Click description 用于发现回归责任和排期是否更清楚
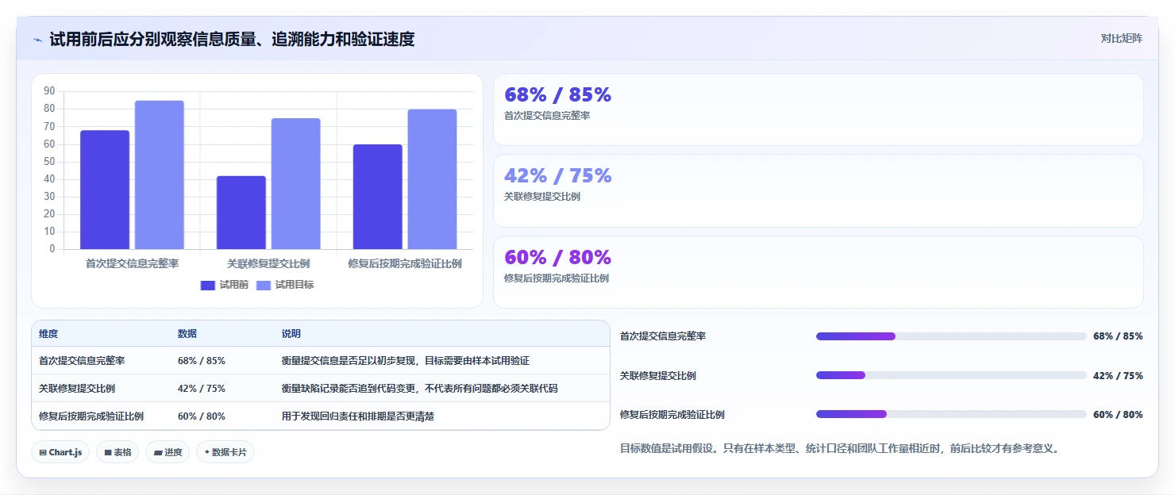 pyautogui.click(x=358, y=416)
